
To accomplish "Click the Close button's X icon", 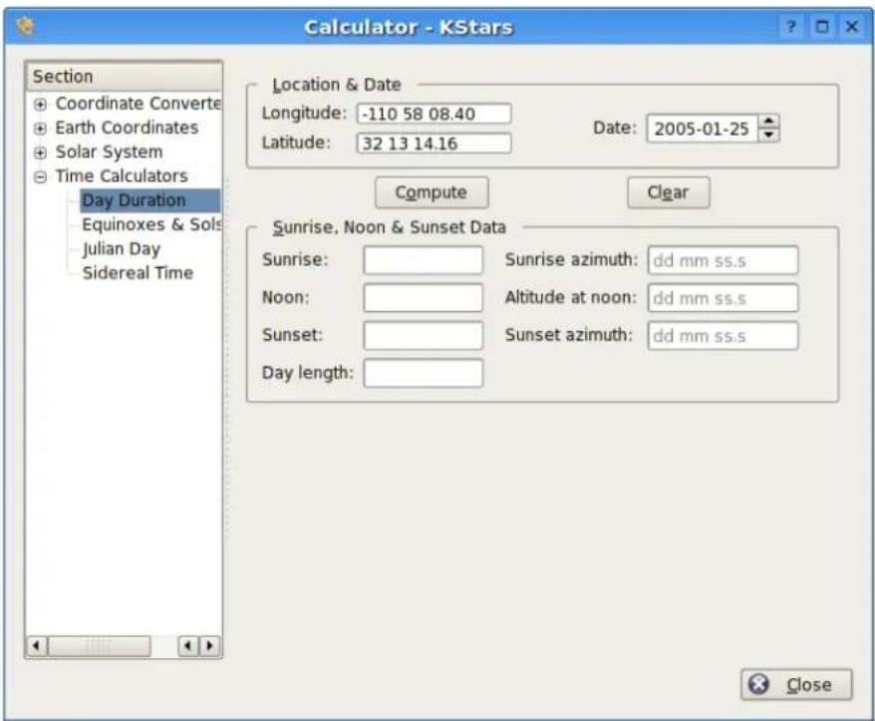I will (x=758, y=684).
